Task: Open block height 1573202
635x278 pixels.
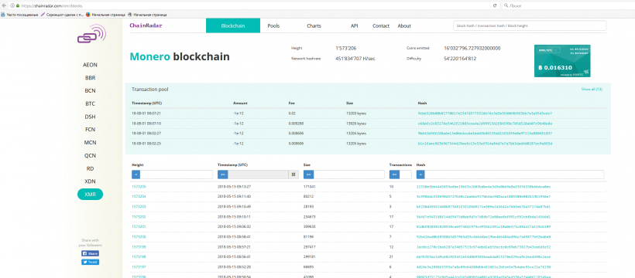Action: pyautogui.click(x=139, y=216)
